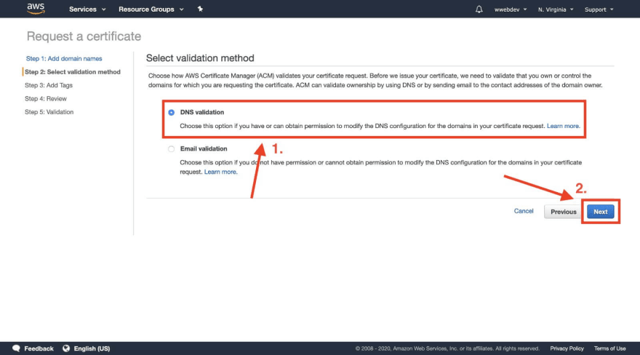640x355 pixels.
Task: Select the DNS validation radio button
Action: (171, 112)
